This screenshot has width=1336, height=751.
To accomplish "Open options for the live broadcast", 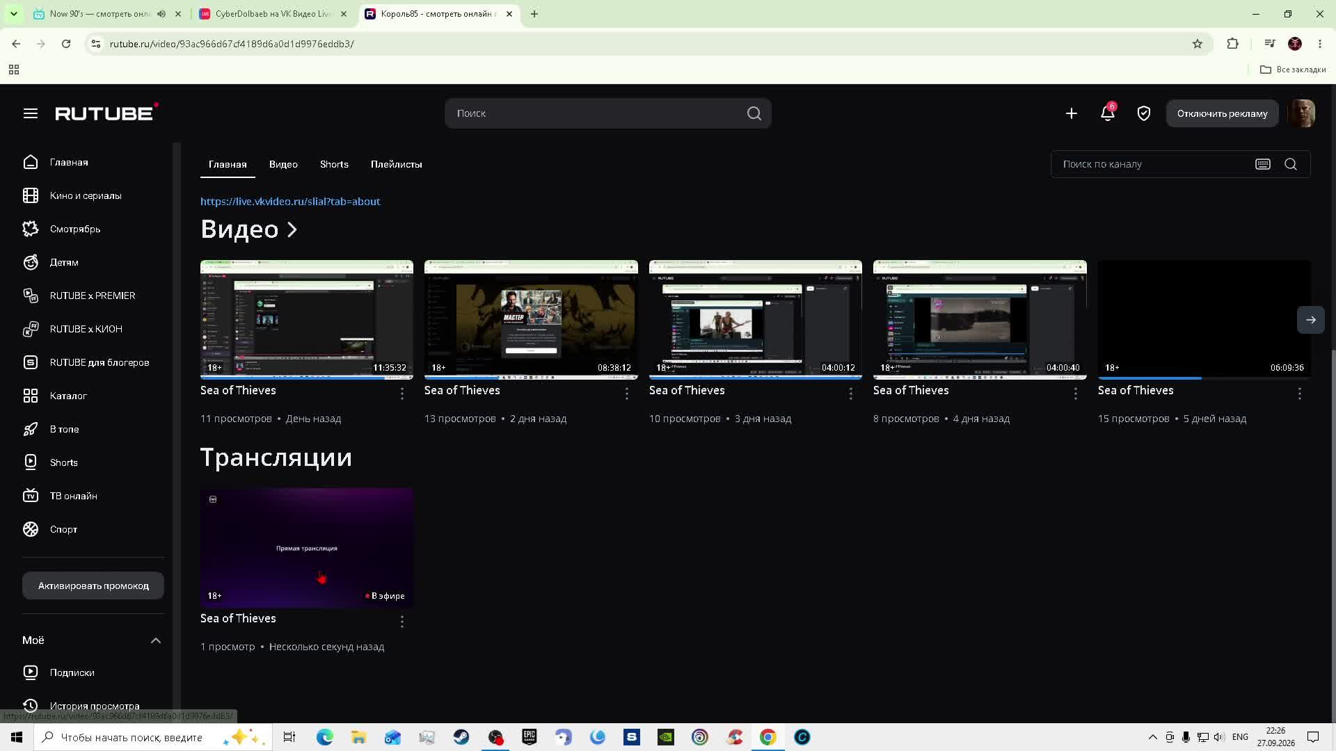I will [402, 622].
